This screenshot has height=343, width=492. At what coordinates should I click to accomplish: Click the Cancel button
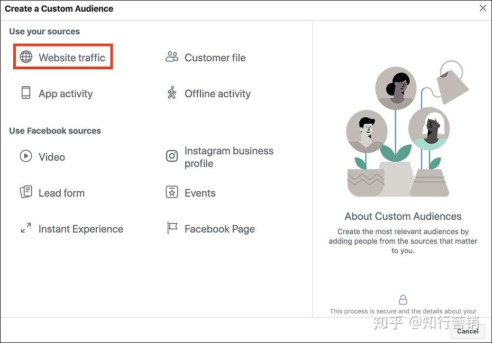point(468,331)
